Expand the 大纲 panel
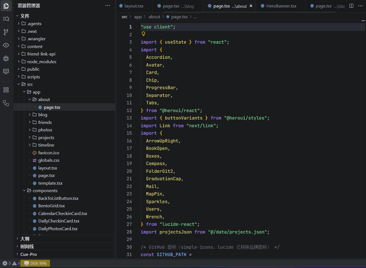Viewport: 366px width, 268px height. [x=64, y=239]
